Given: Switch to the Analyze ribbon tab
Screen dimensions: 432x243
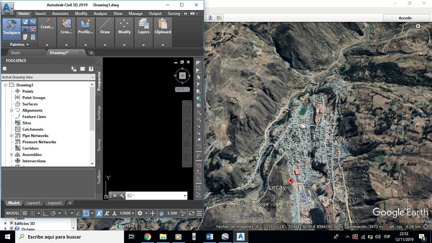Looking at the screenshot, I should (x=100, y=13).
